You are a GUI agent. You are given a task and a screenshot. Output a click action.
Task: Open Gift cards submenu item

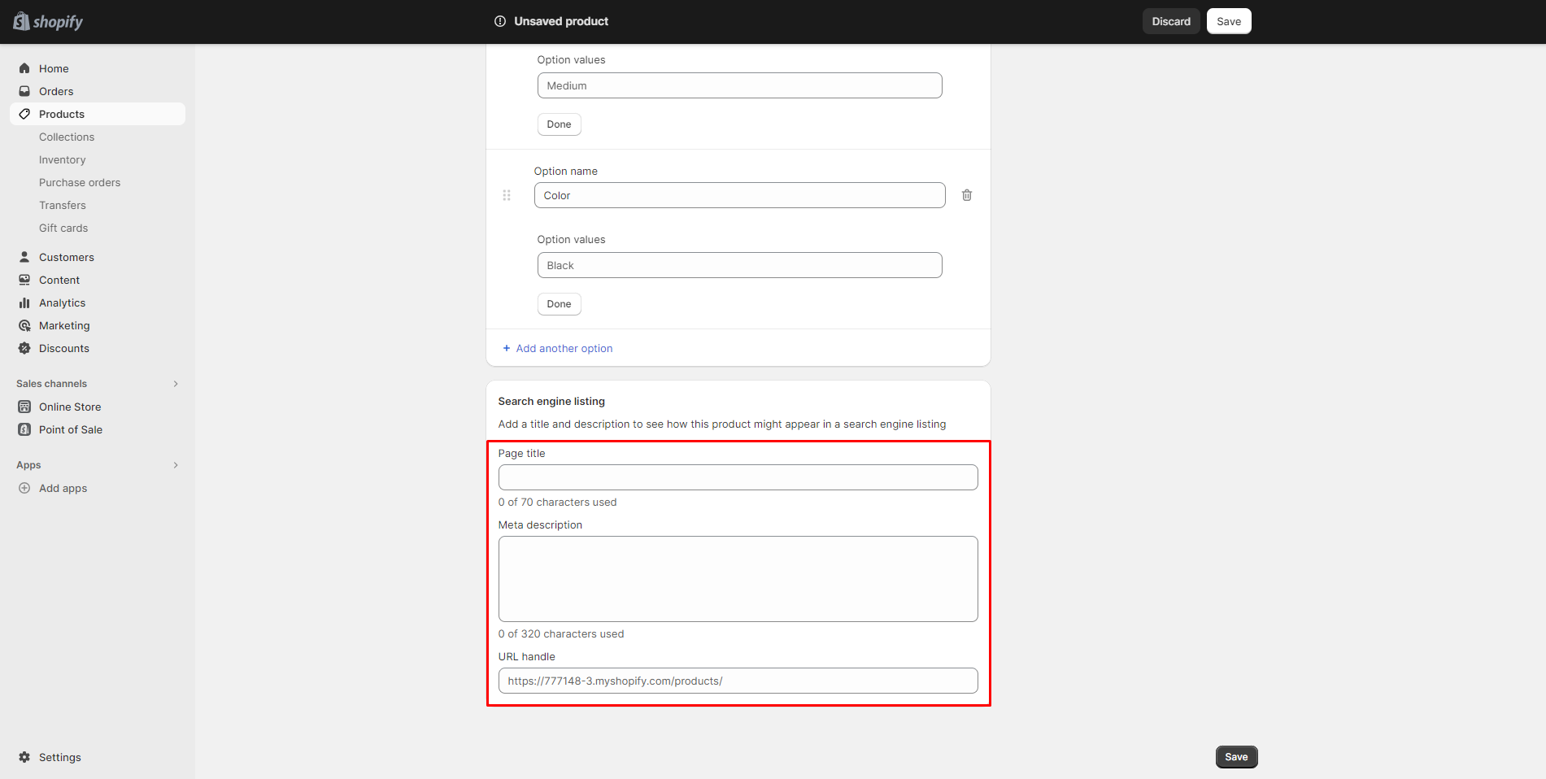pyautogui.click(x=63, y=228)
